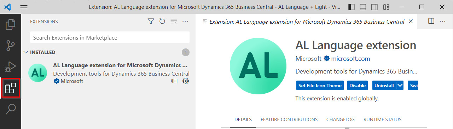
Task: Click the AL Language extension heading
Action: [356, 45]
